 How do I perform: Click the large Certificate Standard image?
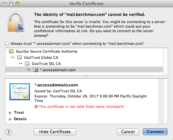click(20, 92)
